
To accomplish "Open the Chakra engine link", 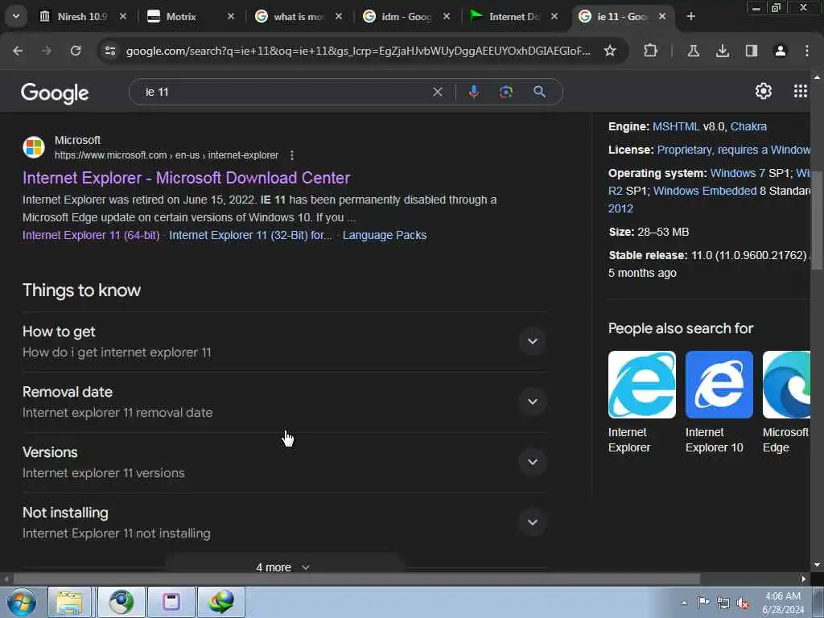I will [x=748, y=126].
